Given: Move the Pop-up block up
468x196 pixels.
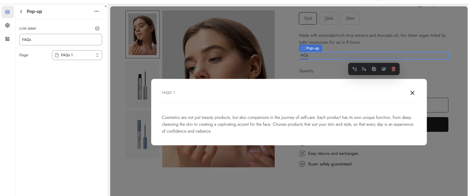Looking at the screenshot, I should click(355, 69).
